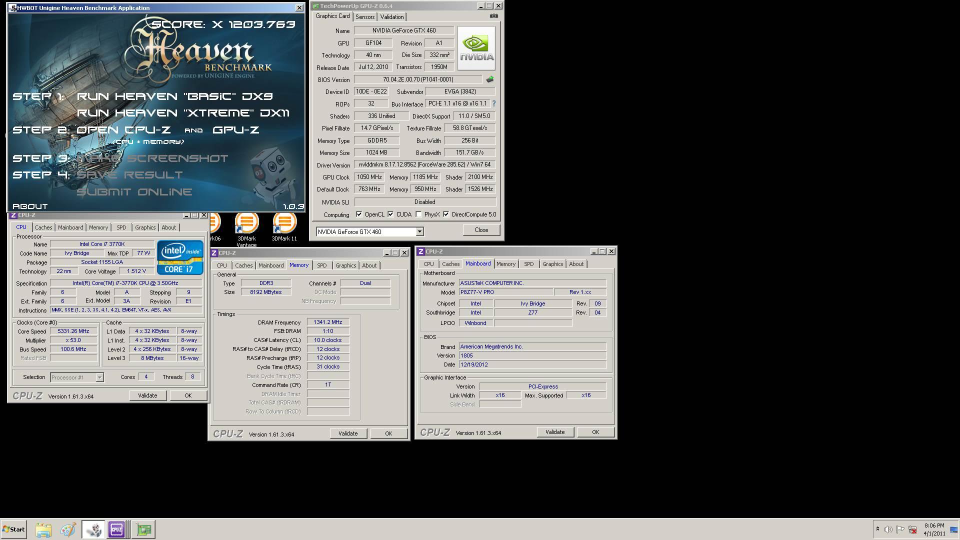Click the GPU-Z screenshot camera icon
The image size is (960, 540).
[x=493, y=16]
